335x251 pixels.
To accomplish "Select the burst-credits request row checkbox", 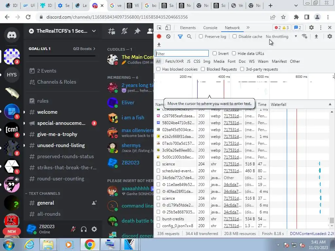I will tap(158, 219).
